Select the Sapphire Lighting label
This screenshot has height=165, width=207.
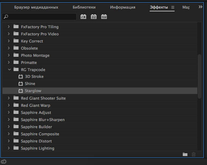38,148
